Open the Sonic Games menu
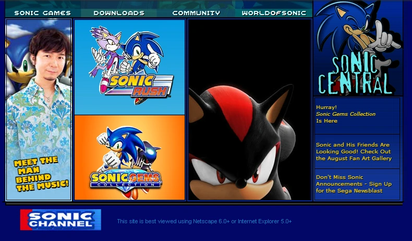The image size is (412, 241). [x=42, y=13]
